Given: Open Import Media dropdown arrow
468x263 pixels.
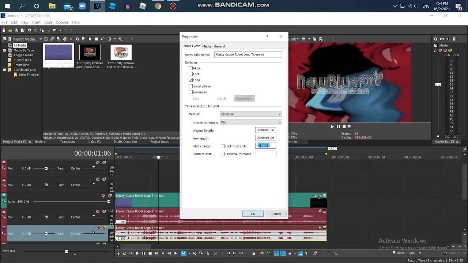Looking at the screenshot, I should click(x=41, y=39).
